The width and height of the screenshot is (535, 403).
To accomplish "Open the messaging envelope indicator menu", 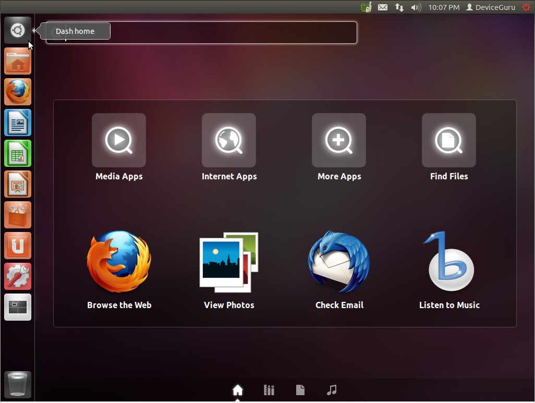I will [383, 7].
